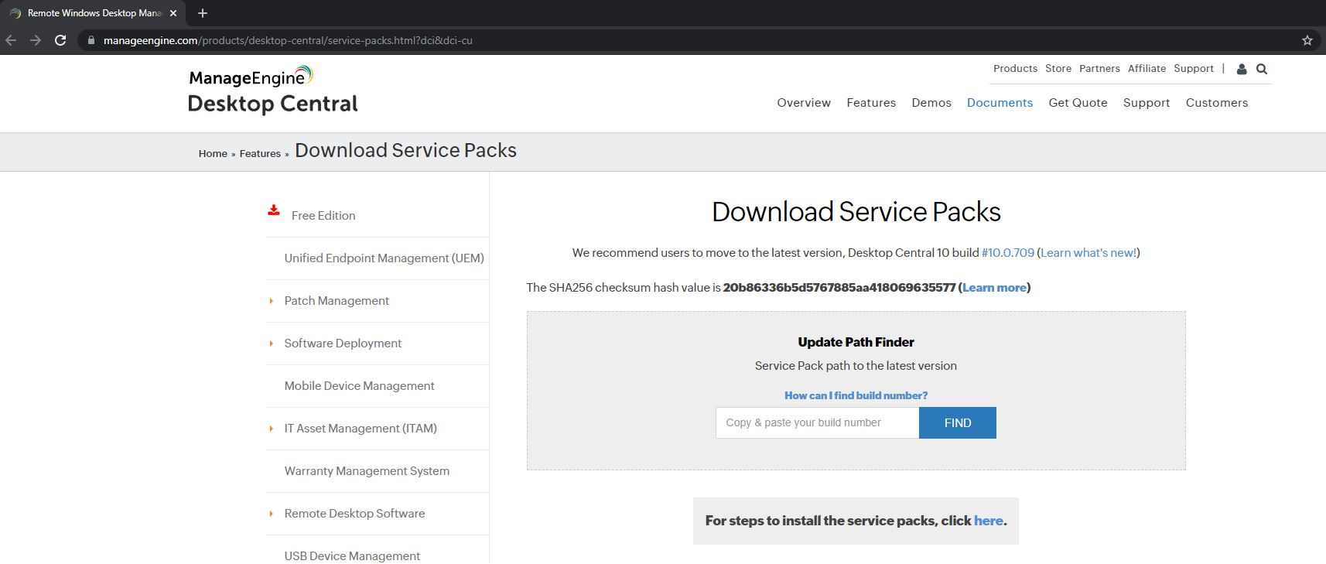Click the Update Path Finder heading
Screen dimensions: 1326x564
pos(856,342)
